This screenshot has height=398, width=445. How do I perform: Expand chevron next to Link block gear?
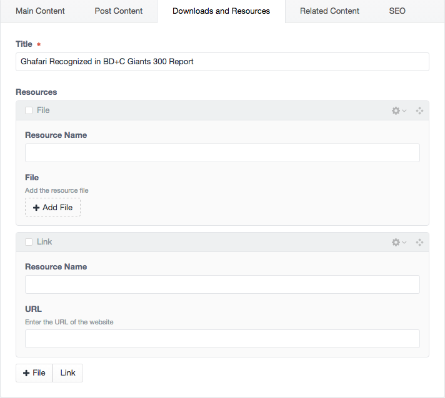tap(404, 242)
